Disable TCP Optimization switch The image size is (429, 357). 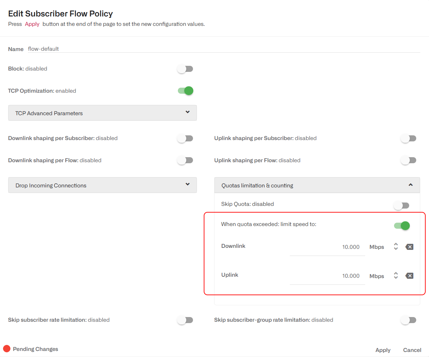tap(185, 91)
